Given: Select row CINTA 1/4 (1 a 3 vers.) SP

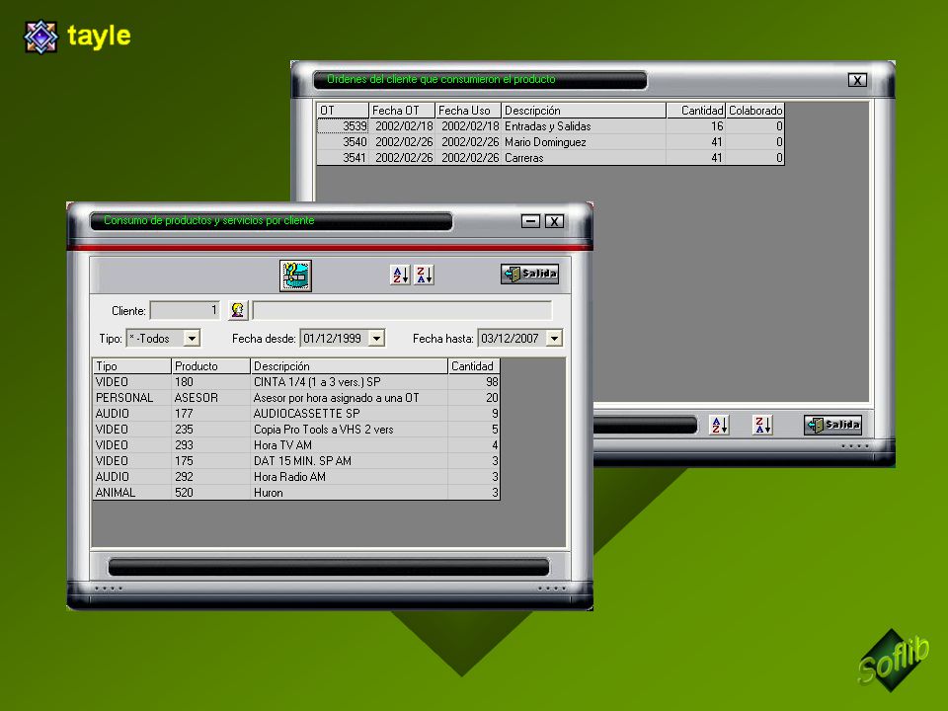Looking at the screenshot, I should click(x=296, y=382).
